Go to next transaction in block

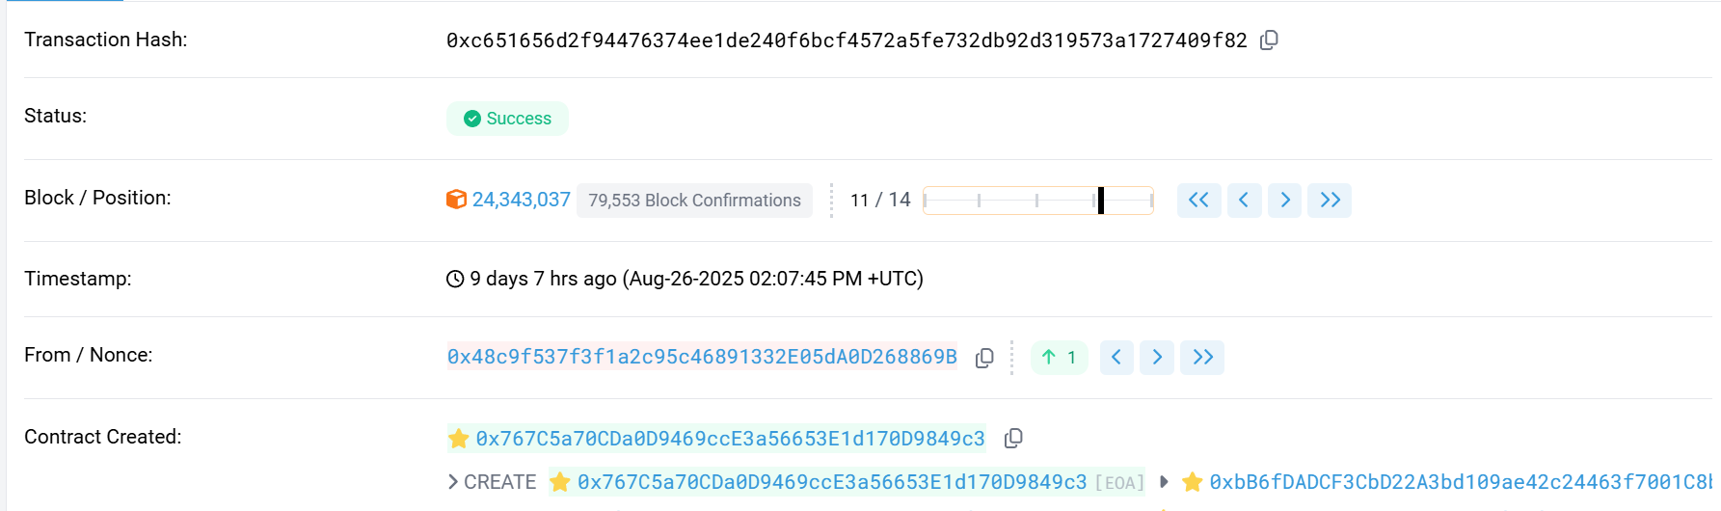click(1285, 200)
